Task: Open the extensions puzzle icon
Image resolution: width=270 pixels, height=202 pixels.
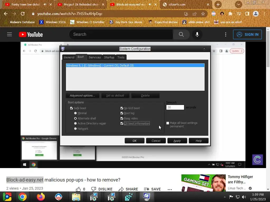Action: (230, 14)
